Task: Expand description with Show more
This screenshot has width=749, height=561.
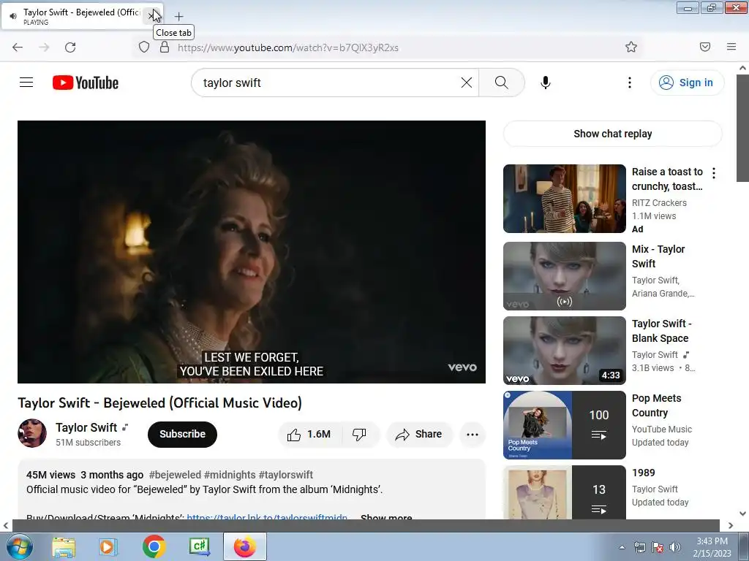Action: coord(386,516)
